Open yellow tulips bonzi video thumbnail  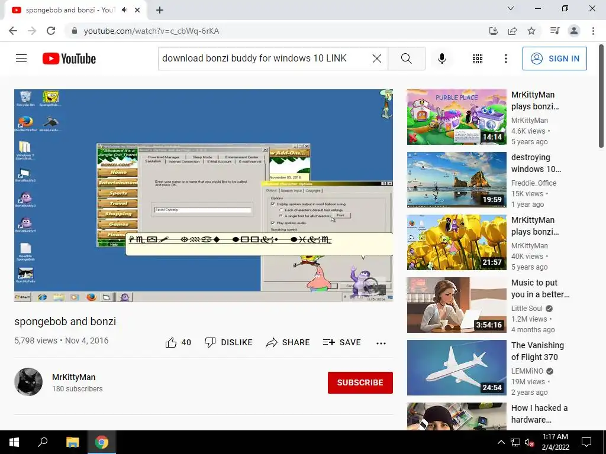tap(456, 242)
